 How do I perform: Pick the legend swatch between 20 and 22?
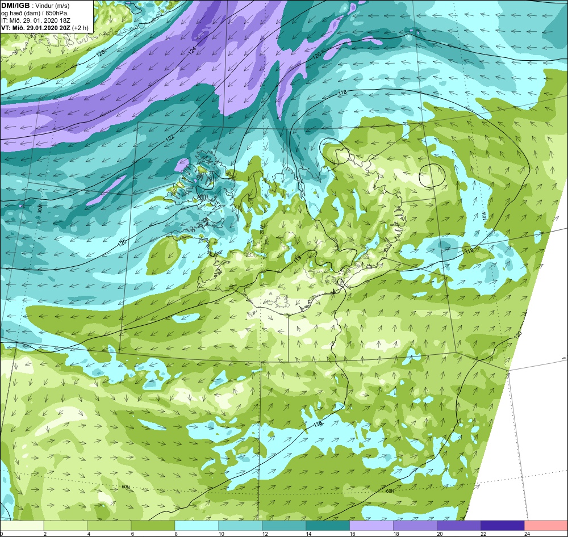tap(458, 526)
